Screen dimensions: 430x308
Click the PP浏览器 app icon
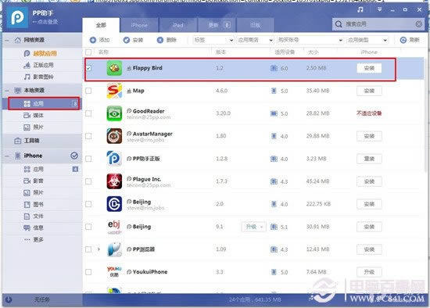click(x=114, y=249)
